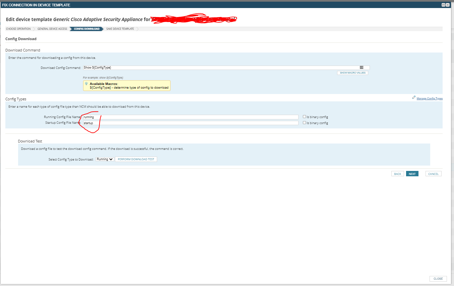
Task: Click the Next button
Action: 412,174
